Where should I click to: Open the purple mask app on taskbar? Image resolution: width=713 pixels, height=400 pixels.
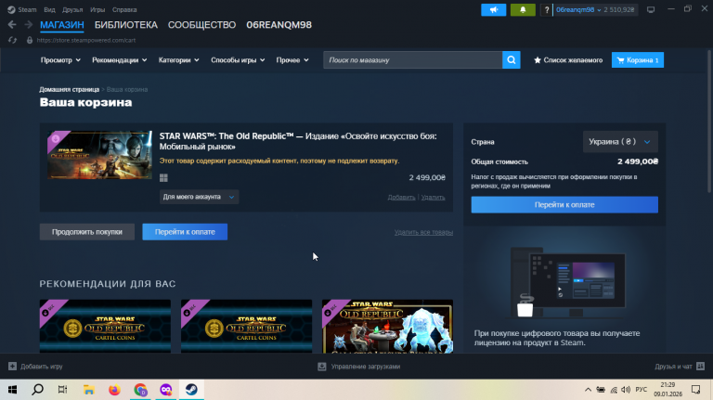[x=165, y=390]
